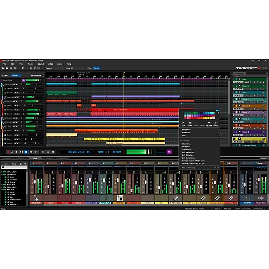
Task: Mute the VOCAL BUS track
Action: click(x=15, y=84)
